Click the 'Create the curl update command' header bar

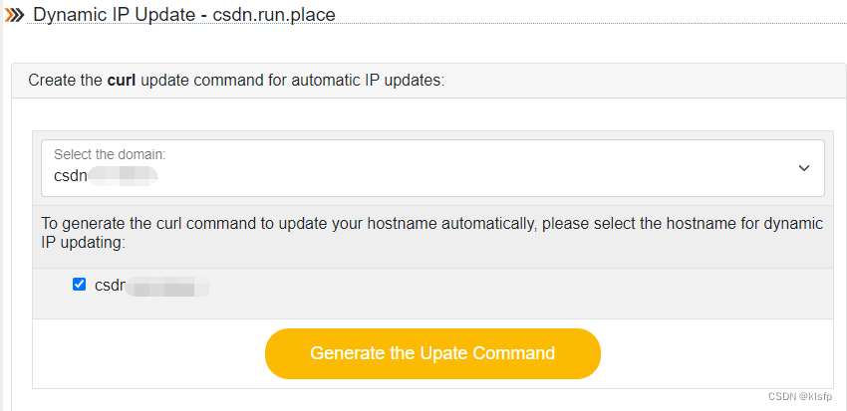(x=428, y=81)
